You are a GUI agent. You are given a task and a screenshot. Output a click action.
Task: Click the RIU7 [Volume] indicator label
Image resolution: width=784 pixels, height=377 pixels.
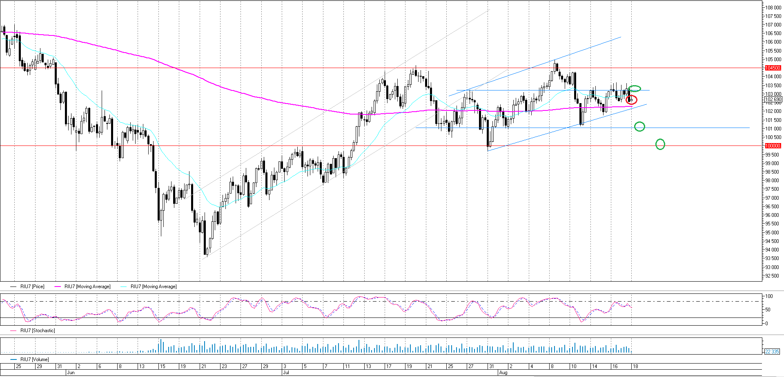tap(35, 359)
